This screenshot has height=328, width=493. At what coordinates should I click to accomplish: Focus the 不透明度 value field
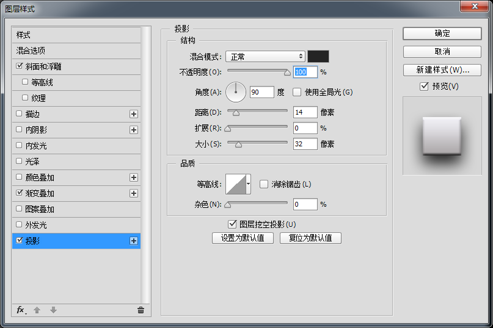tap(305, 72)
